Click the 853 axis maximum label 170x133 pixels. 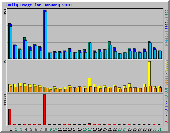5,12
